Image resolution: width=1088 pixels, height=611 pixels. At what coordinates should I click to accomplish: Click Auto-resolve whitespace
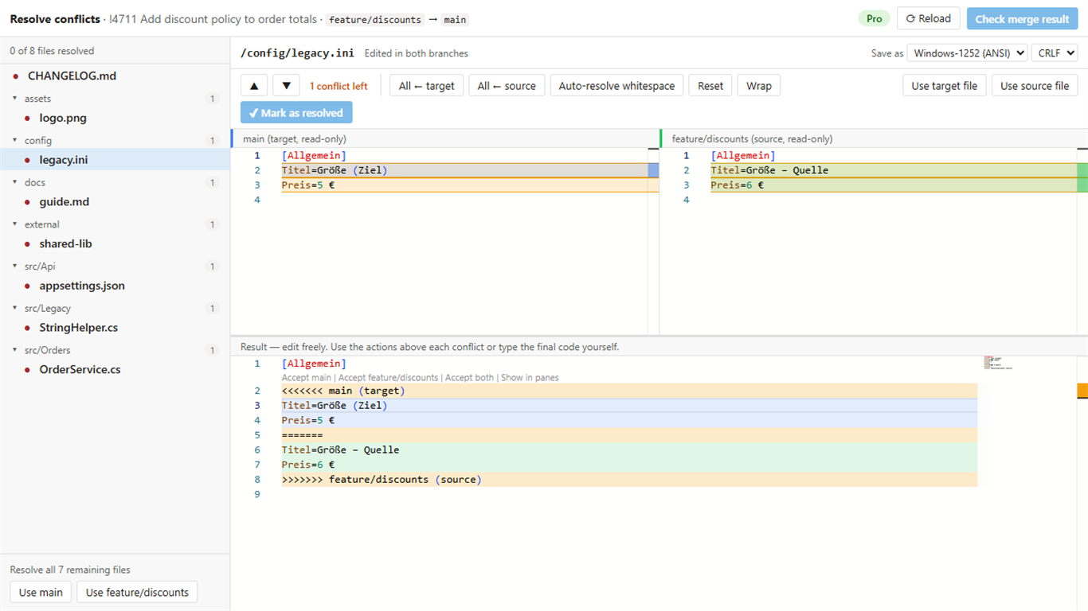pos(616,86)
